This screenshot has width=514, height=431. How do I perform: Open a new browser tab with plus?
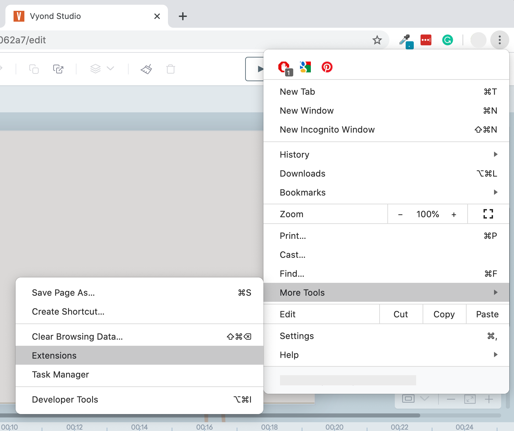[x=183, y=16]
